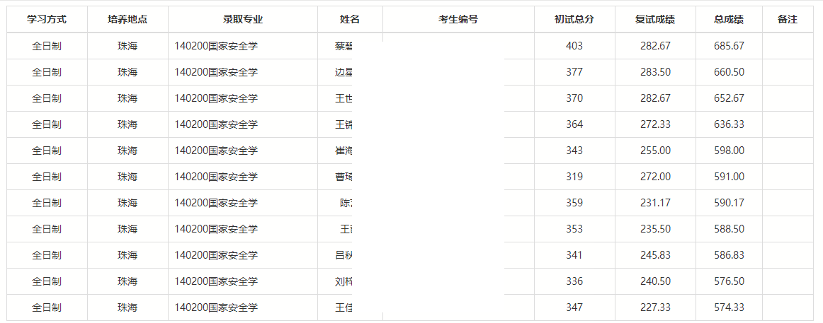The height and width of the screenshot is (323, 823).
Task: Click the 学习方式 column header
Action: click(47, 20)
